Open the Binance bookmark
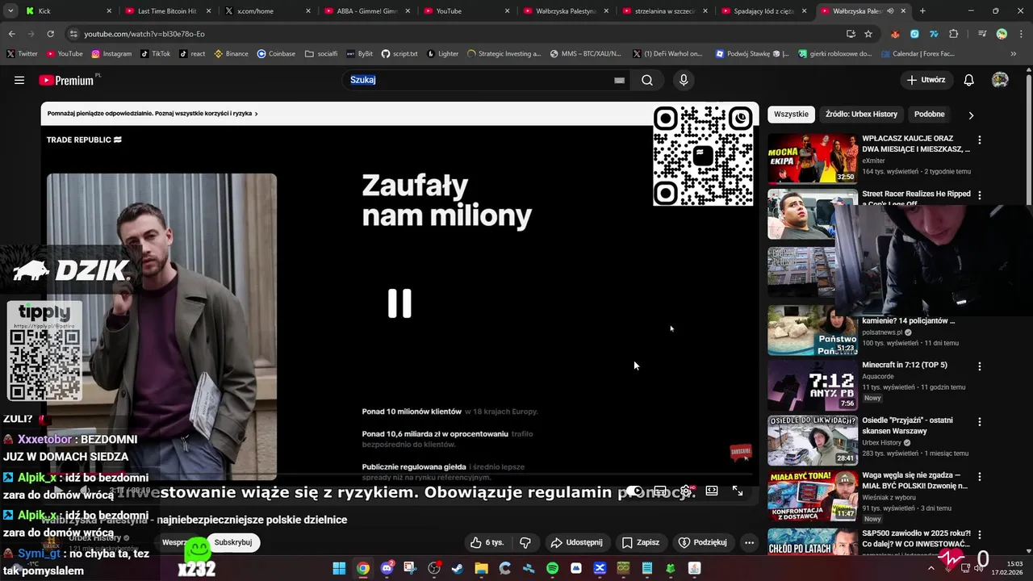The width and height of the screenshot is (1033, 581). pos(231,54)
